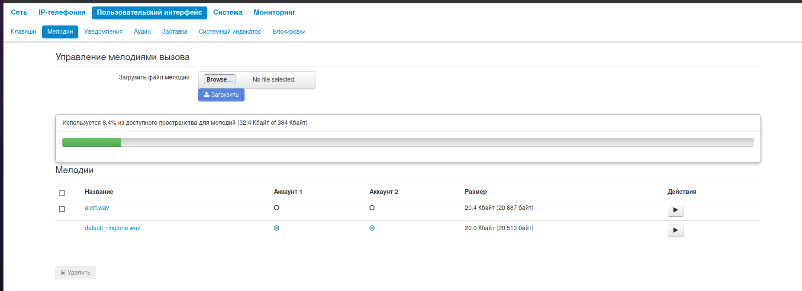802x291 pixels.
Task: Switch to the Система section
Action: [228, 13]
